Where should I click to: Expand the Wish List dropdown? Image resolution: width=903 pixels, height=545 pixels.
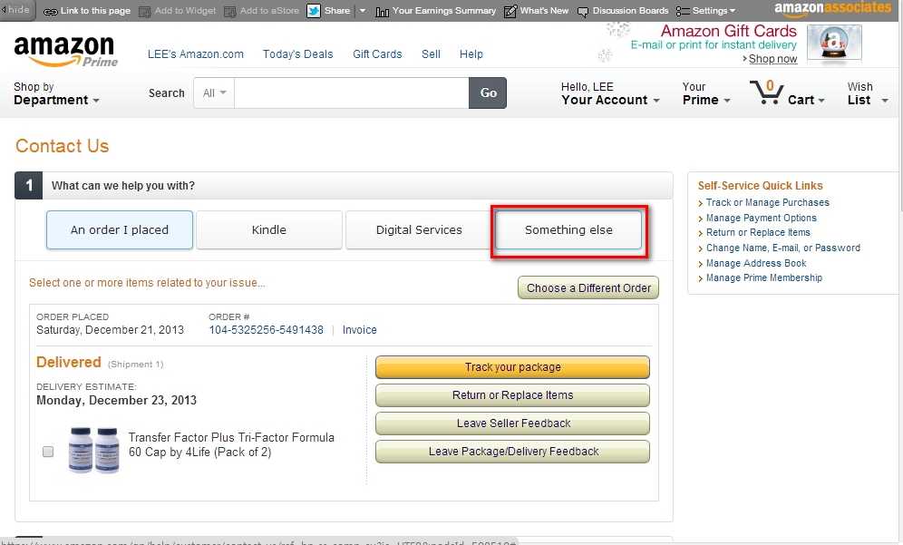point(868,93)
